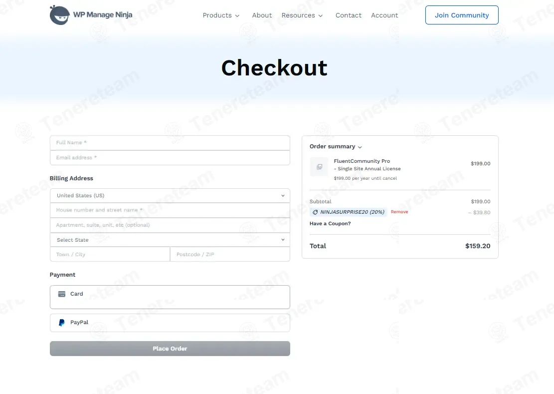Open the Select State dropdown
Screen dimensions: 554x394
tap(170, 240)
